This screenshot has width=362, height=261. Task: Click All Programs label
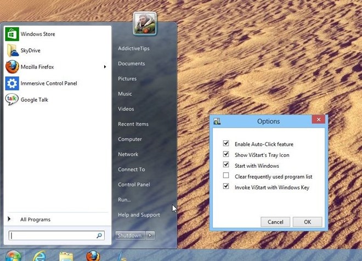(x=35, y=219)
